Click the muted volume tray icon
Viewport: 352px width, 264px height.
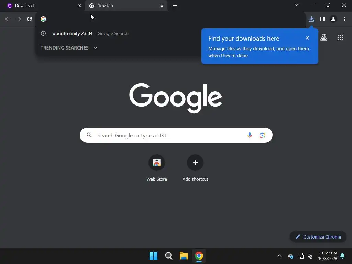point(310,256)
